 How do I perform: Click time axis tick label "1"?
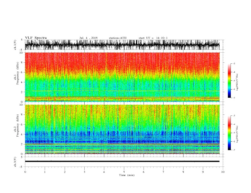coord(45,172)
